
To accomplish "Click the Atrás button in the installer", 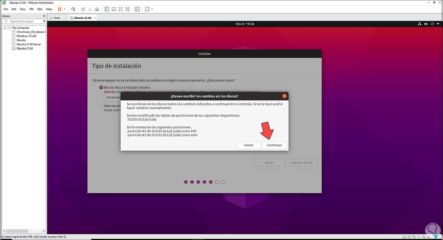I will (x=269, y=163).
